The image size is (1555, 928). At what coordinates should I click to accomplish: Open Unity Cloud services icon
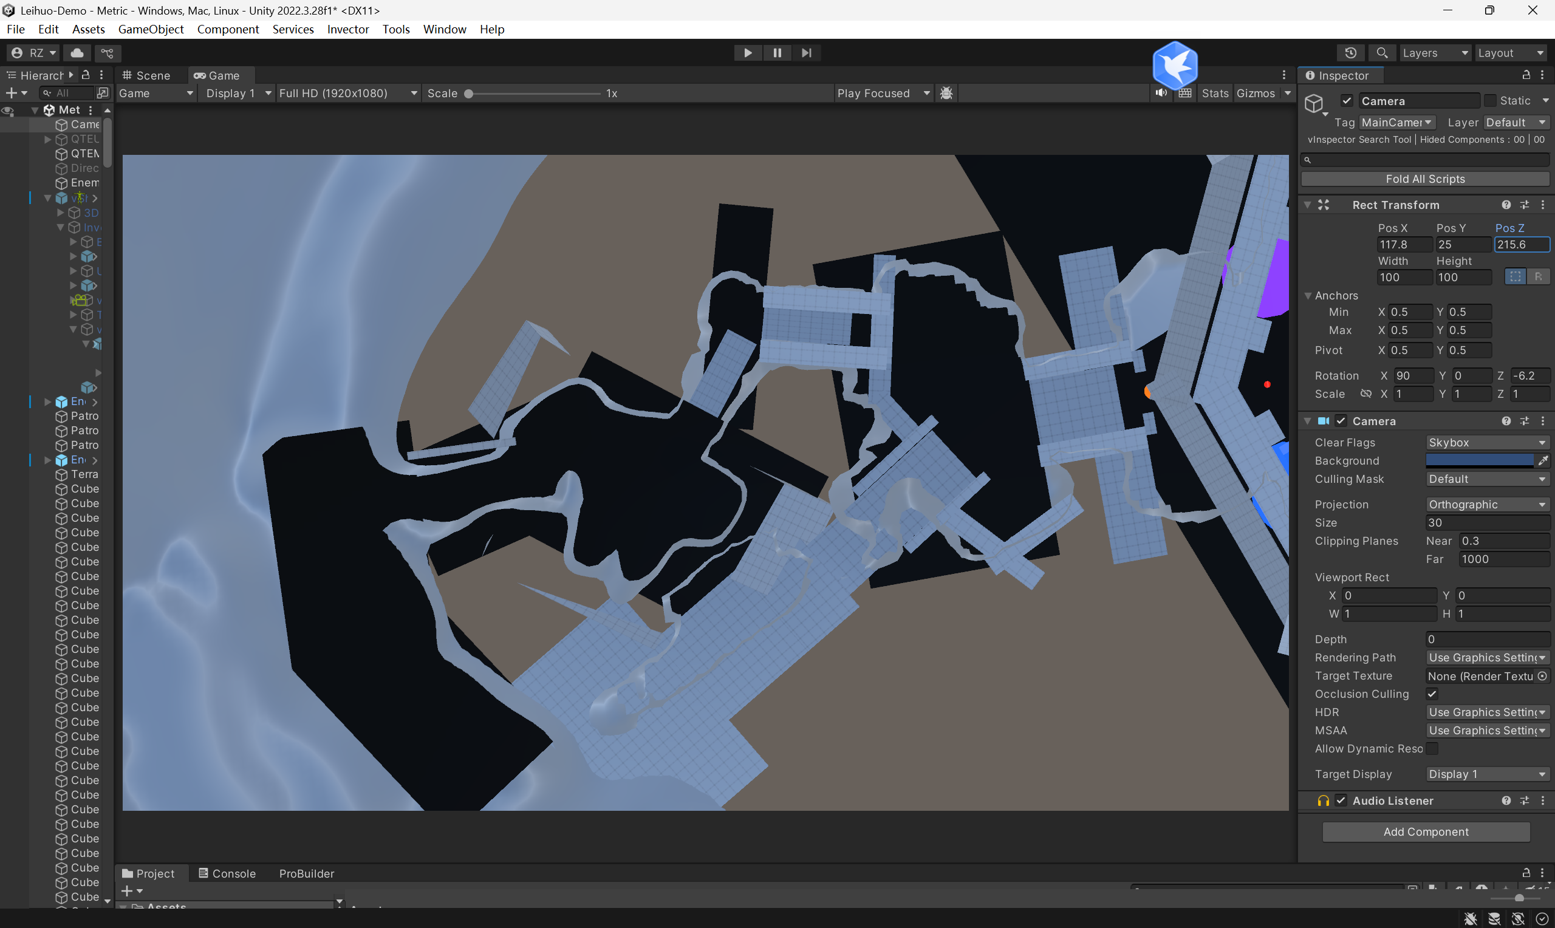click(x=77, y=53)
